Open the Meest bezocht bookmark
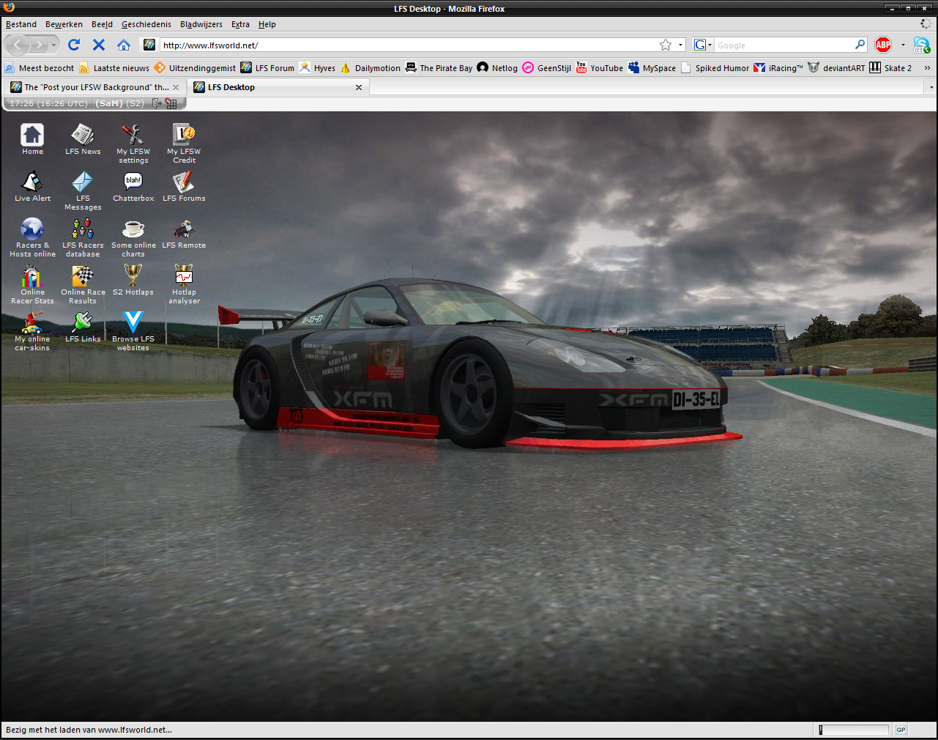 coord(40,68)
